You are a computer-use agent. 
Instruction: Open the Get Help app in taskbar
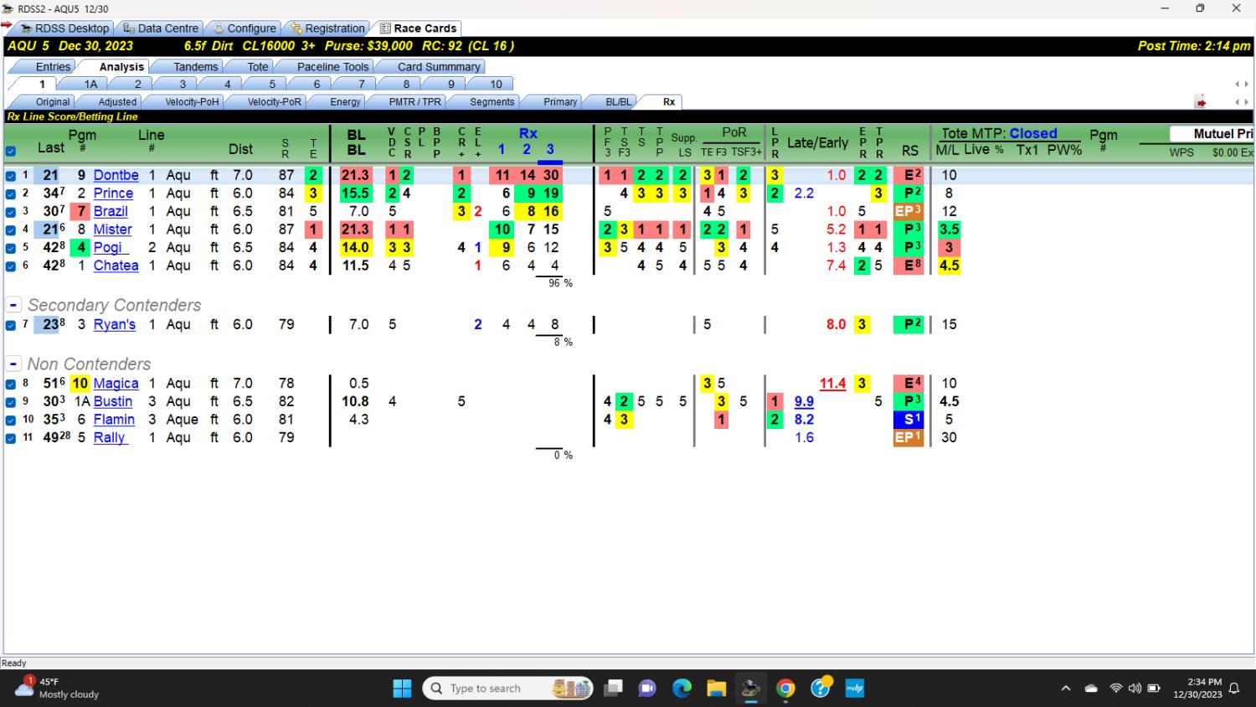pyautogui.click(x=821, y=688)
